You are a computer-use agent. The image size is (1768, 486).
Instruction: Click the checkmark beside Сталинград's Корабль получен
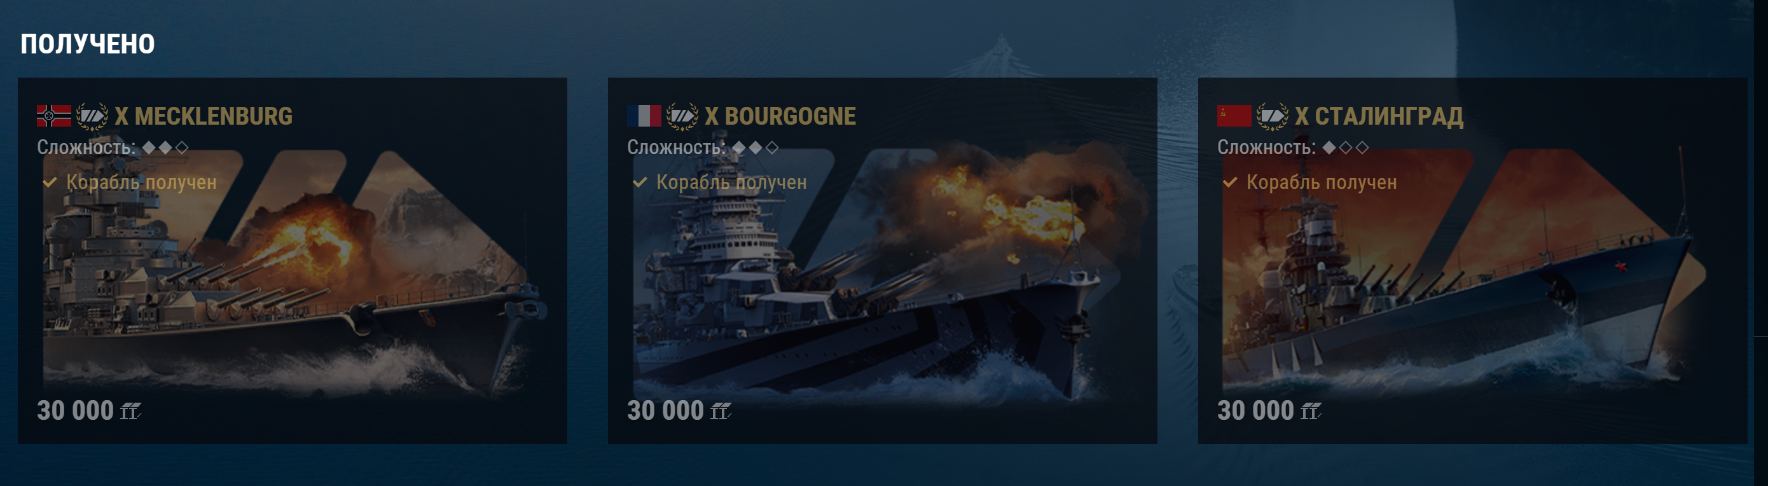coord(1230,183)
